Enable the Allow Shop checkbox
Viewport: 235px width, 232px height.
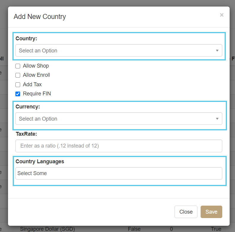coord(18,66)
